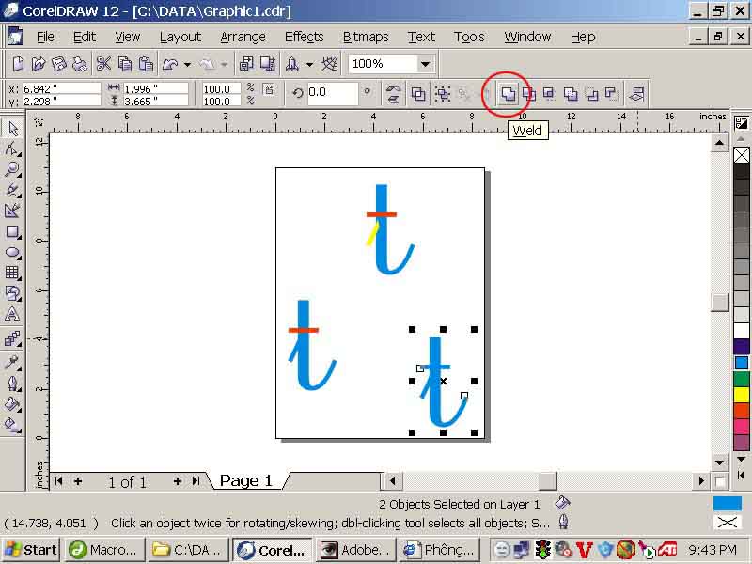Open the C:\DA... folder taskbar button

coord(188,550)
